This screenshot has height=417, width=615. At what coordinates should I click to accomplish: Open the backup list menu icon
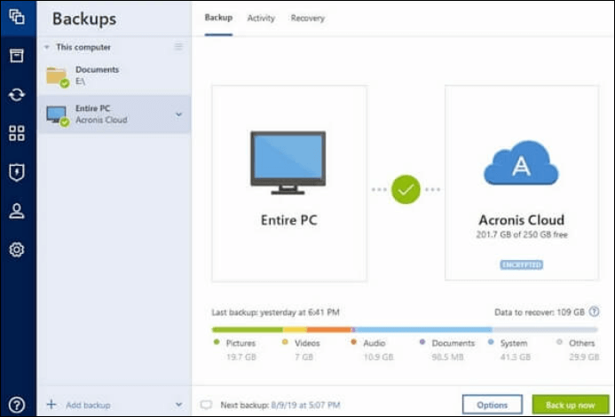click(x=178, y=47)
